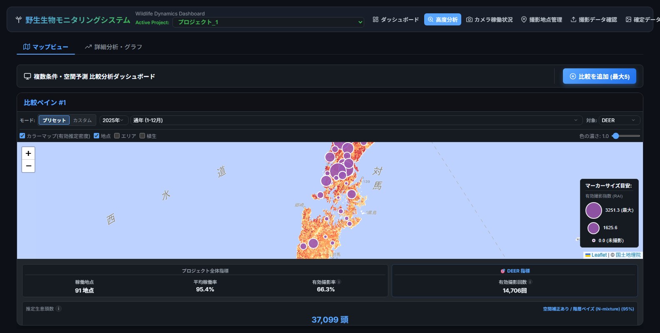The width and height of the screenshot is (660, 333).
Task: Click the image icon for 確定データ
Action: coord(628,20)
